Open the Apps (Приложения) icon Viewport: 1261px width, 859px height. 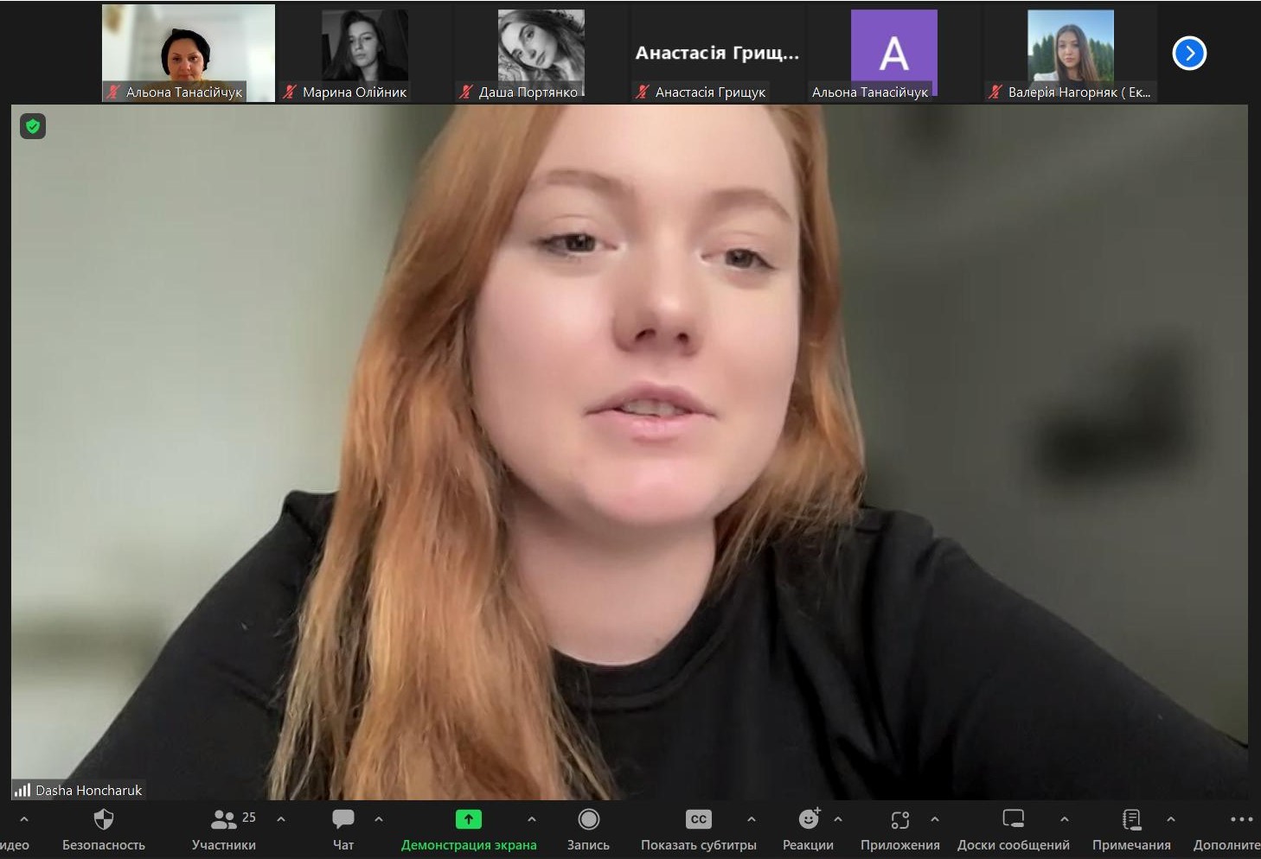[x=899, y=819]
